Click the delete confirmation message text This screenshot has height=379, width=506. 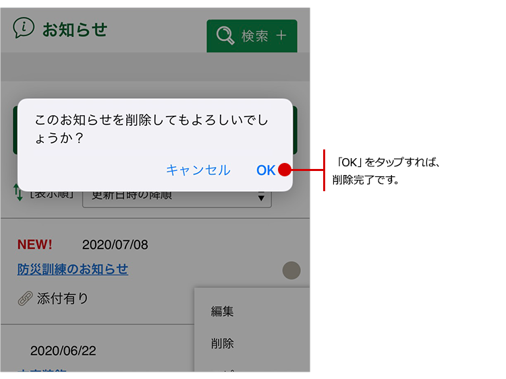point(151,129)
